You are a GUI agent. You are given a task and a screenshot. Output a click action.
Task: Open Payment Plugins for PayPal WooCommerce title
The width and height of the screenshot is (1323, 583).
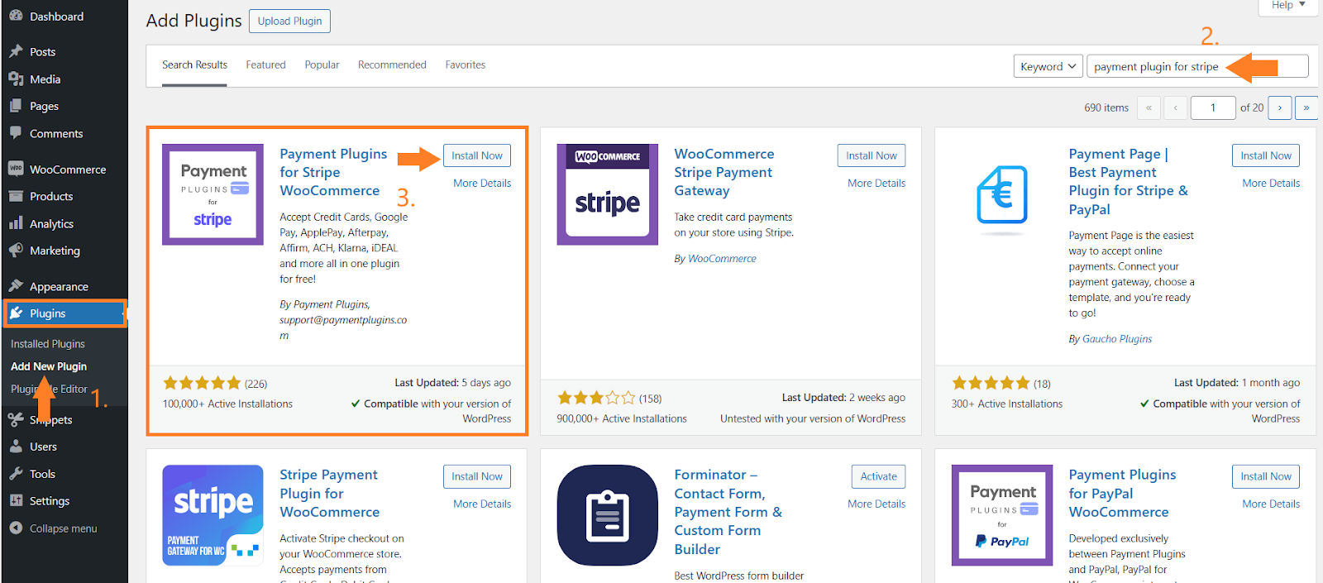click(1122, 493)
